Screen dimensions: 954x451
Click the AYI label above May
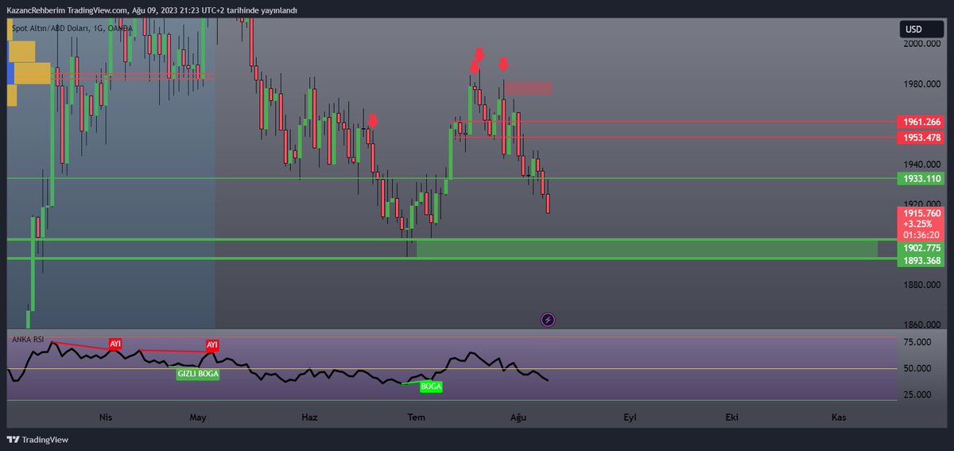212,345
